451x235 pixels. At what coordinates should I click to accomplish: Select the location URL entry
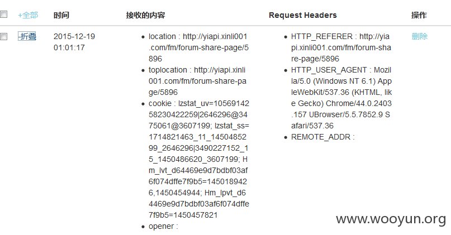pos(198,47)
